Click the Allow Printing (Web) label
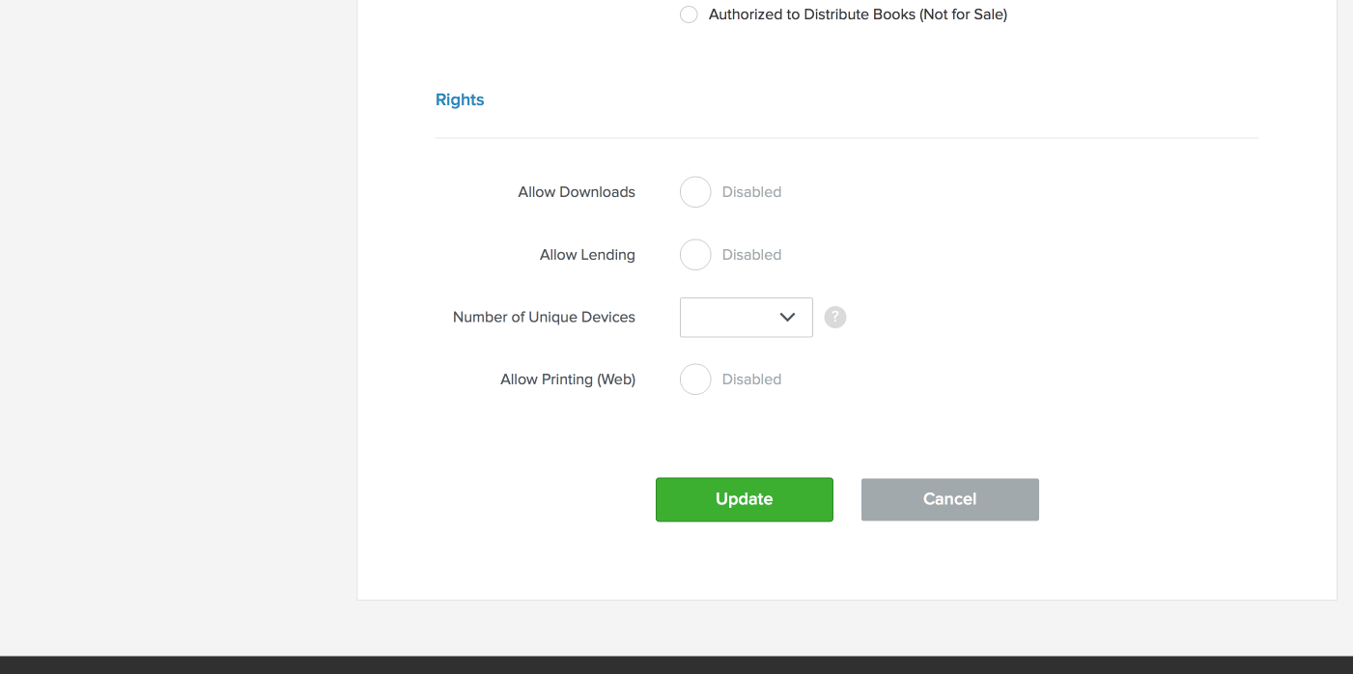Screen dimensions: 1353x674 [x=568, y=379]
